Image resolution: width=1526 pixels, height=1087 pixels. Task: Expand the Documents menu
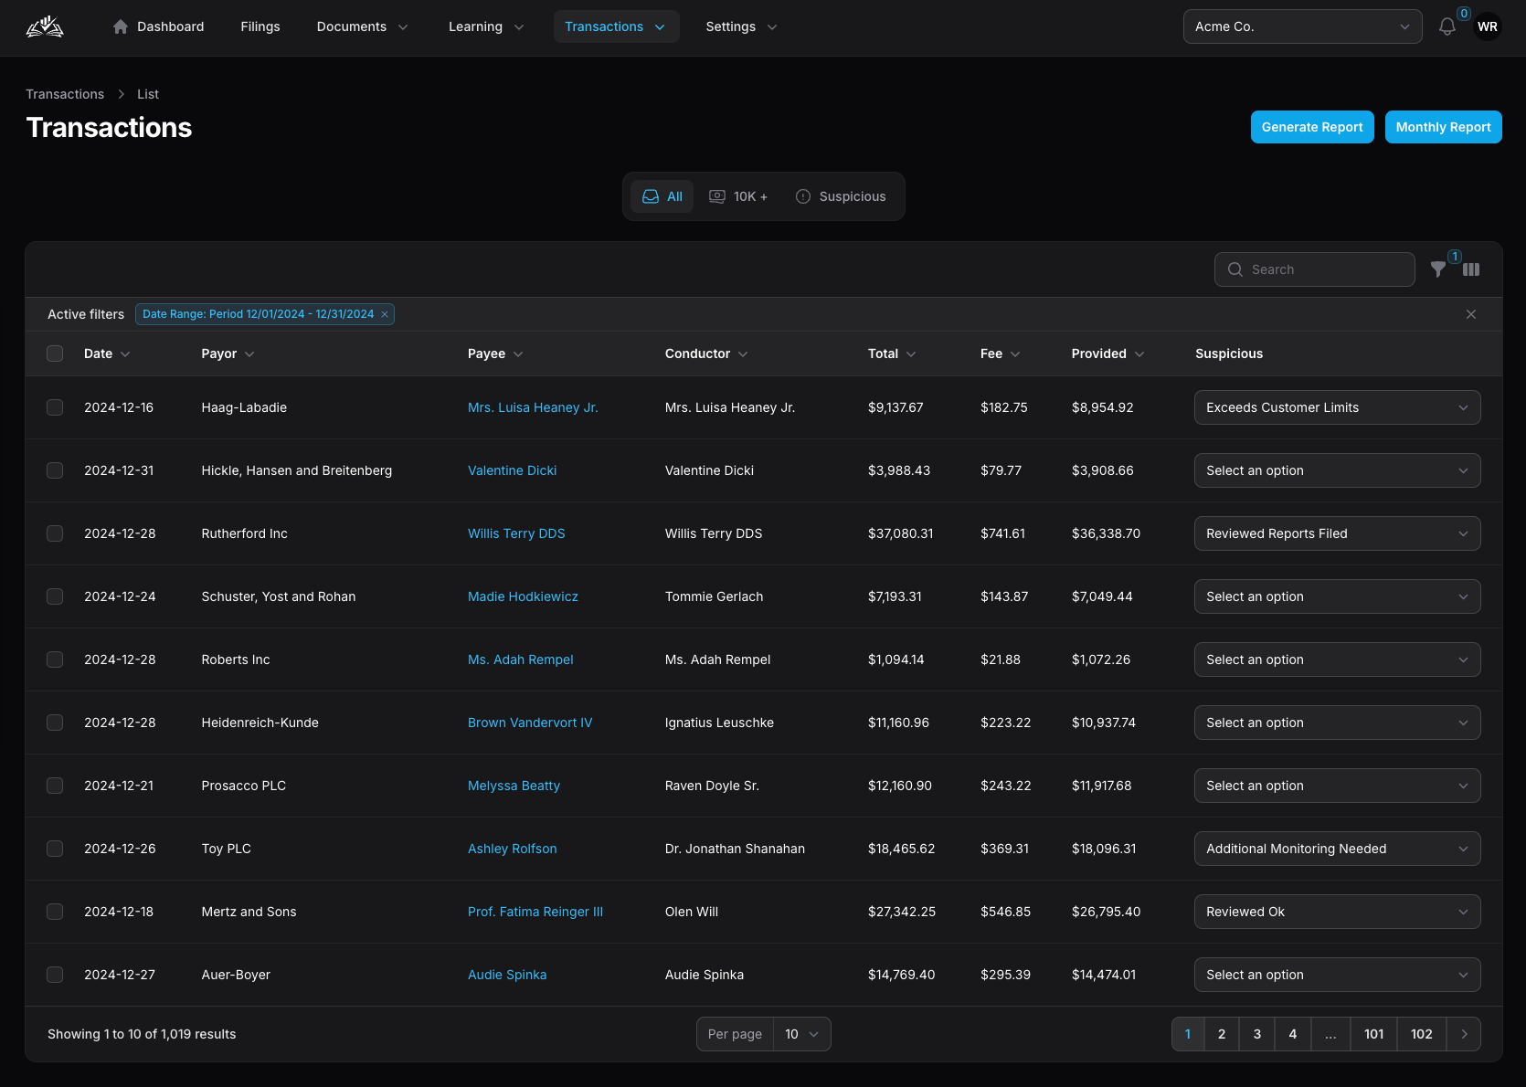point(362,26)
